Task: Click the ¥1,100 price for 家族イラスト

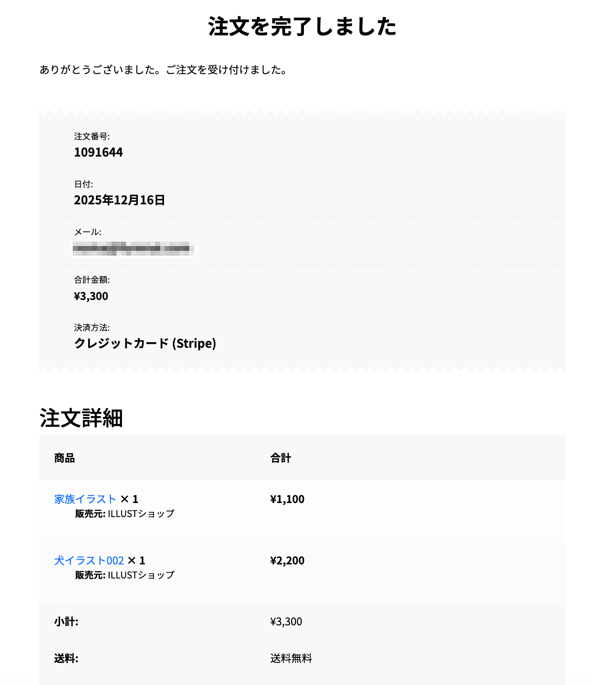Action: pyautogui.click(x=287, y=499)
